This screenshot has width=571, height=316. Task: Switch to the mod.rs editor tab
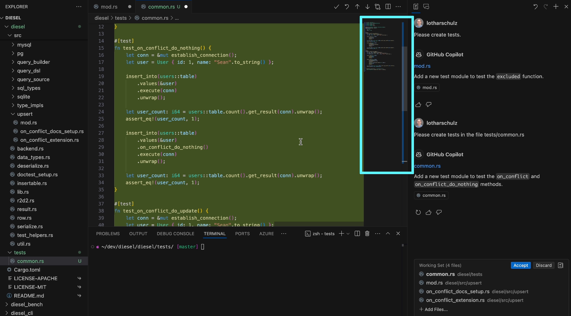[109, 7]
